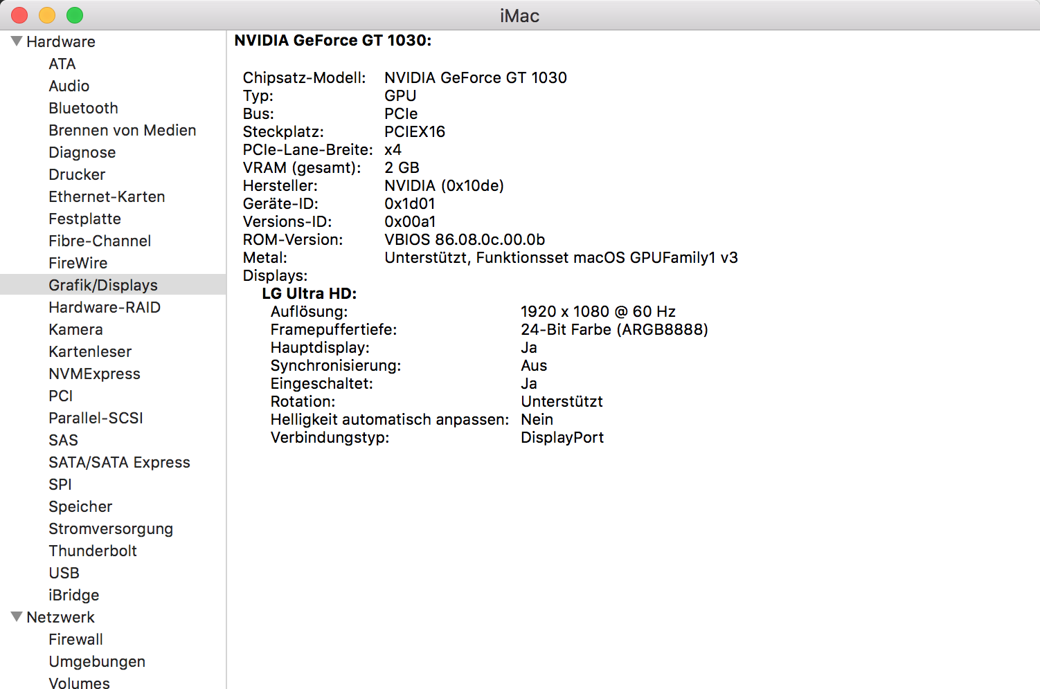The image size is (1040, 689).
Task: Show Parallel-SCSI details
Action: [96, 418]
